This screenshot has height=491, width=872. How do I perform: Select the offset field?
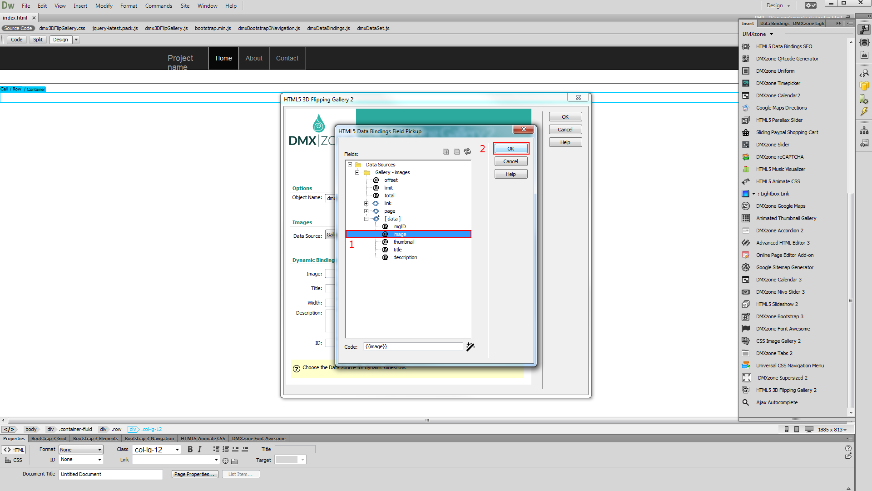391,180
